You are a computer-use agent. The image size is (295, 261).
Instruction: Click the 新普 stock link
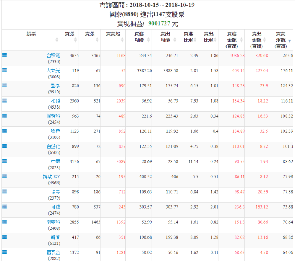(x=55, y=237)
